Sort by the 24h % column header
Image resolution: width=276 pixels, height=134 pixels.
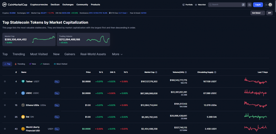(113, 72)
